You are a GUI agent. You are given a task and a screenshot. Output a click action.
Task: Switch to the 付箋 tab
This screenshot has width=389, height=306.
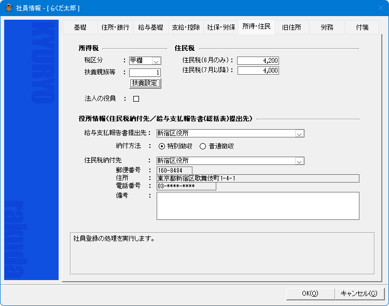[x=362, y=27]
